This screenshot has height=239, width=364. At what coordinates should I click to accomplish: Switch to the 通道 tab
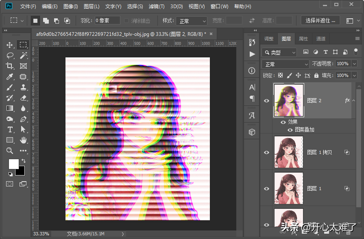point(321,39)
